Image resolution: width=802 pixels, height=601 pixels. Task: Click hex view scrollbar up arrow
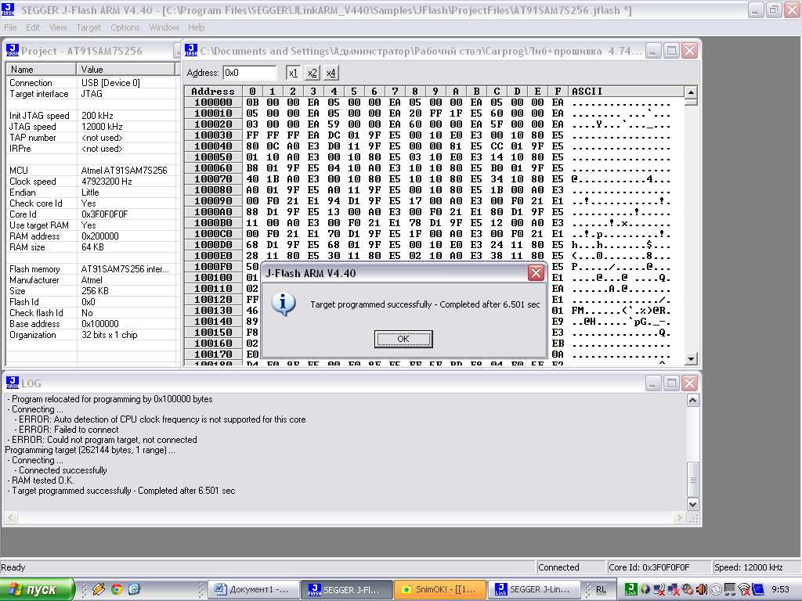point(691,92)
